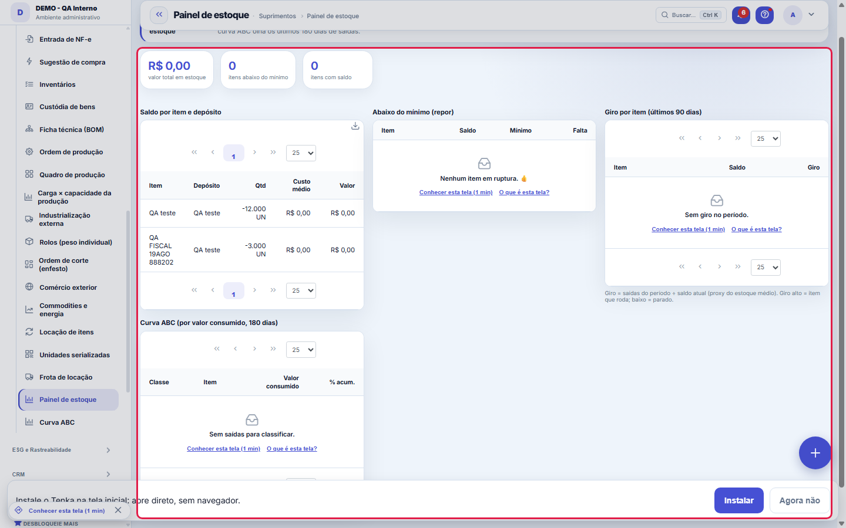Open the notifications bell with badge 6
Image resolution: width=846 pixels, height=528 pixels.
pyautogui.click(x=741, y=15)
